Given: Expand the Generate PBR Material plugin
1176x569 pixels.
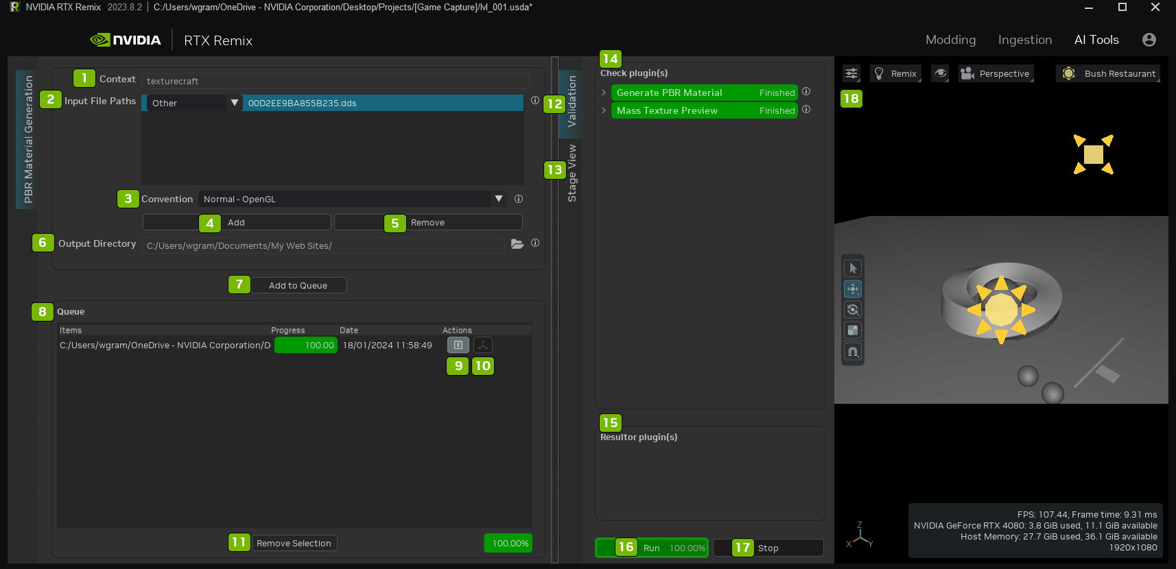Looking at the screenshot, I should tap(604, 93).
